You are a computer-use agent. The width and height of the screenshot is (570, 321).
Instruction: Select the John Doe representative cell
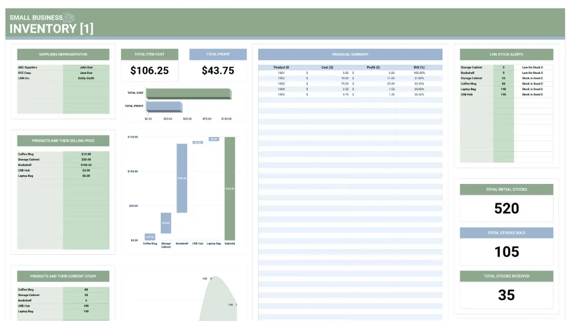[x=86, y=68]
